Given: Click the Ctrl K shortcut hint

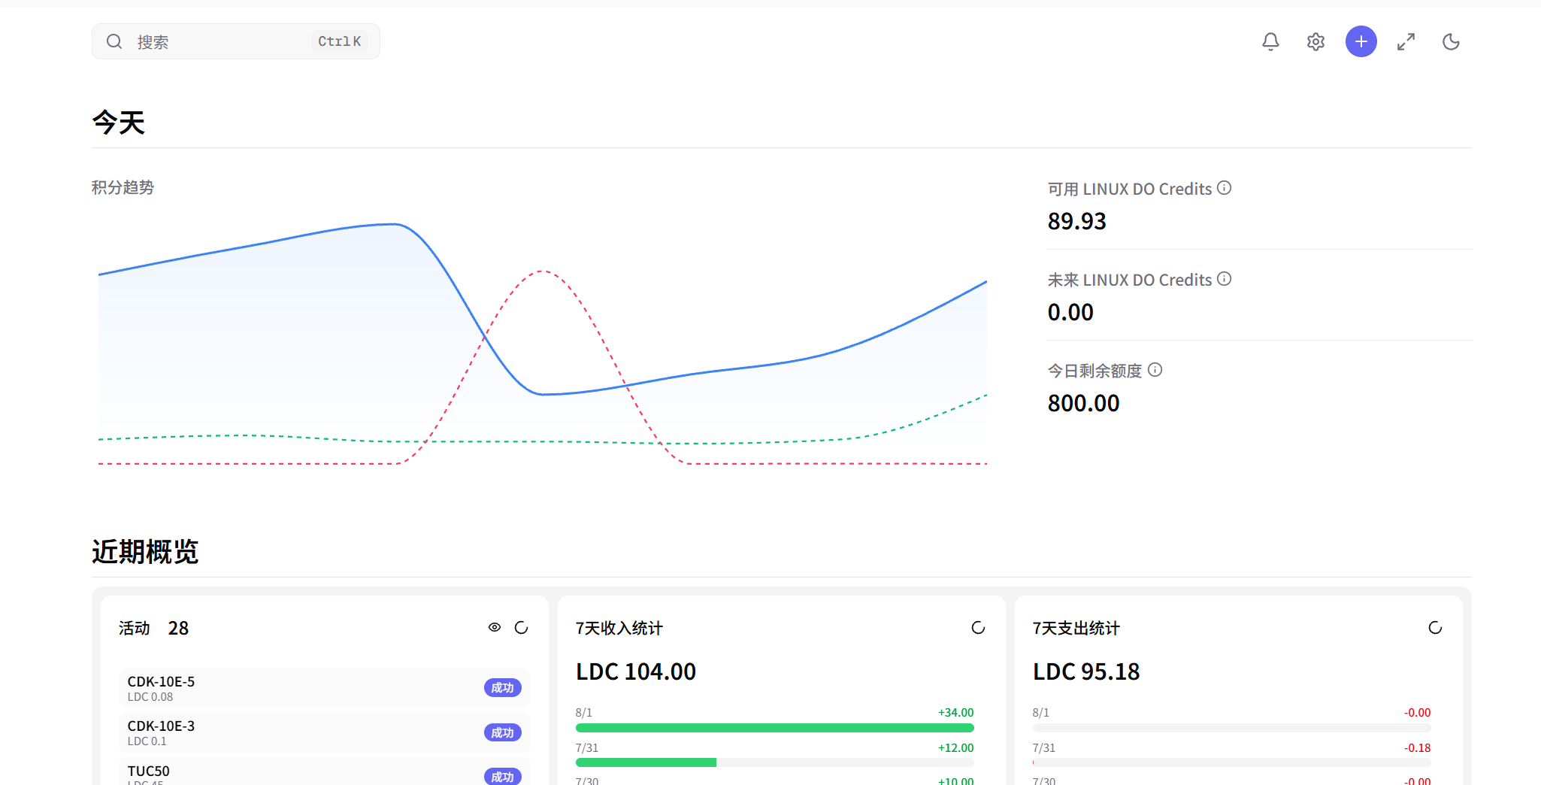Looking at the screenshot, I should tap(339, 41).
